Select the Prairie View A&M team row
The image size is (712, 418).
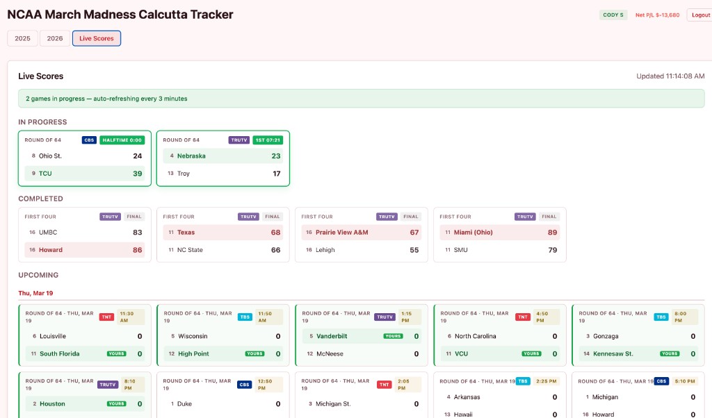coord(360,233)
